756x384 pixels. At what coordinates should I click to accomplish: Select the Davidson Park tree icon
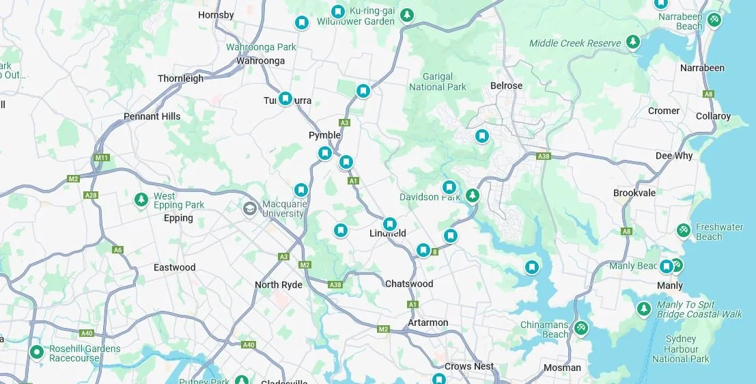click(473, 196)
